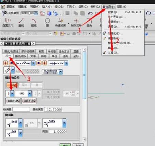Screen dimensions: 155x146
Task: Switch to the Parts List (部件明细表) tab
Action: [28, 51]
